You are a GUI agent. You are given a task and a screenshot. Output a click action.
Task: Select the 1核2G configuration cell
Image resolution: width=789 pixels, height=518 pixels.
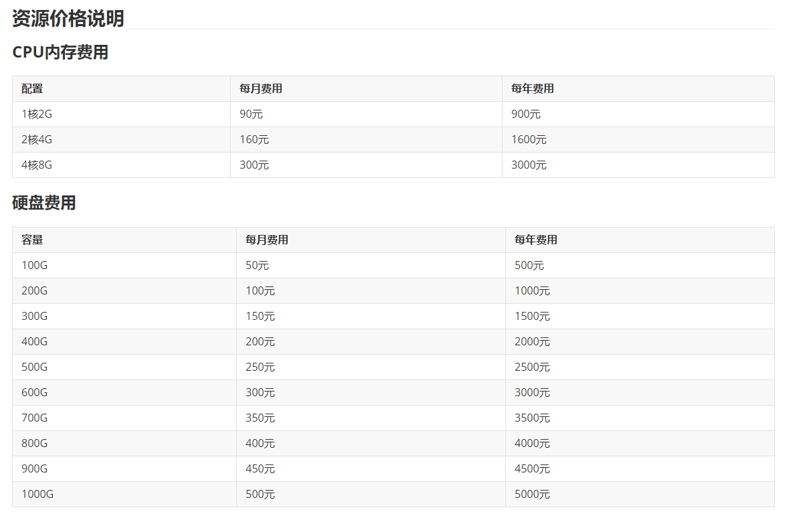(x=37, y=114)
